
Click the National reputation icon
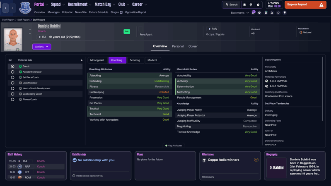click(x=301, y=32)
